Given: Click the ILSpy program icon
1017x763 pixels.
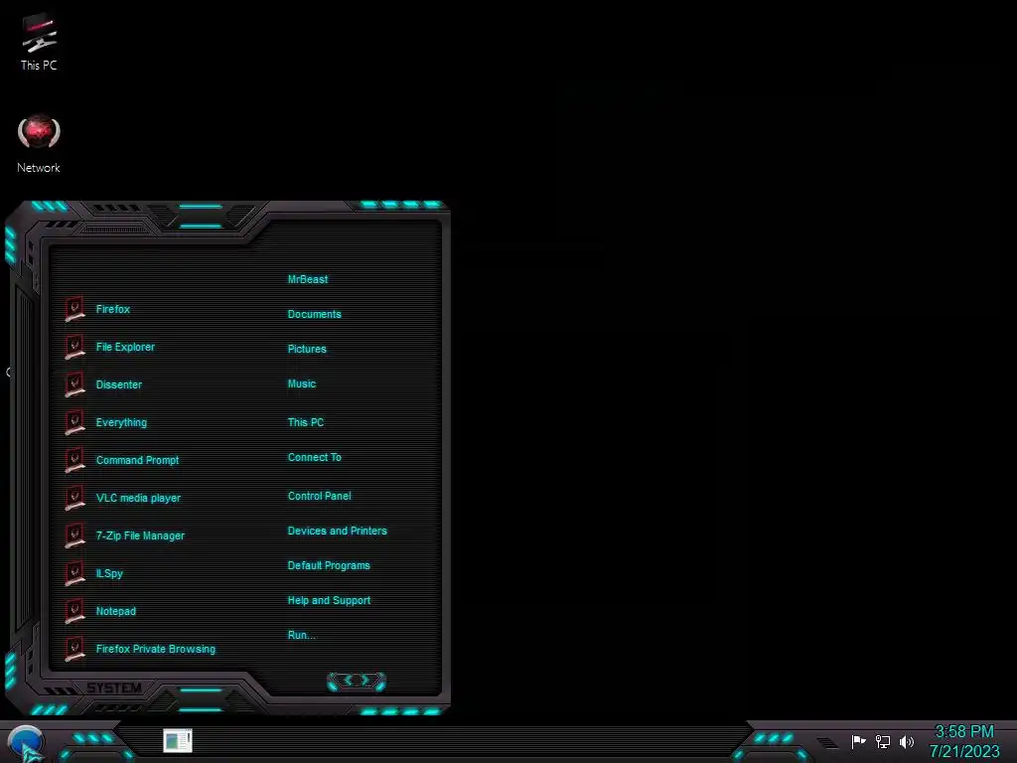Looking at the screenshot, I should pos(75,573).
